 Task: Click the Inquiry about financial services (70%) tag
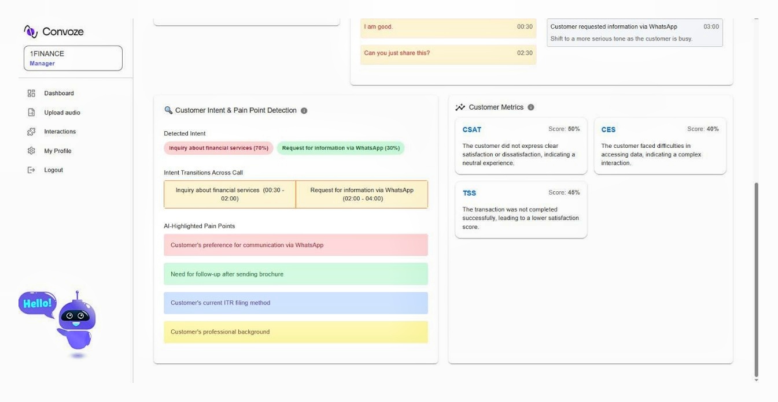click(x=219, y=148)
